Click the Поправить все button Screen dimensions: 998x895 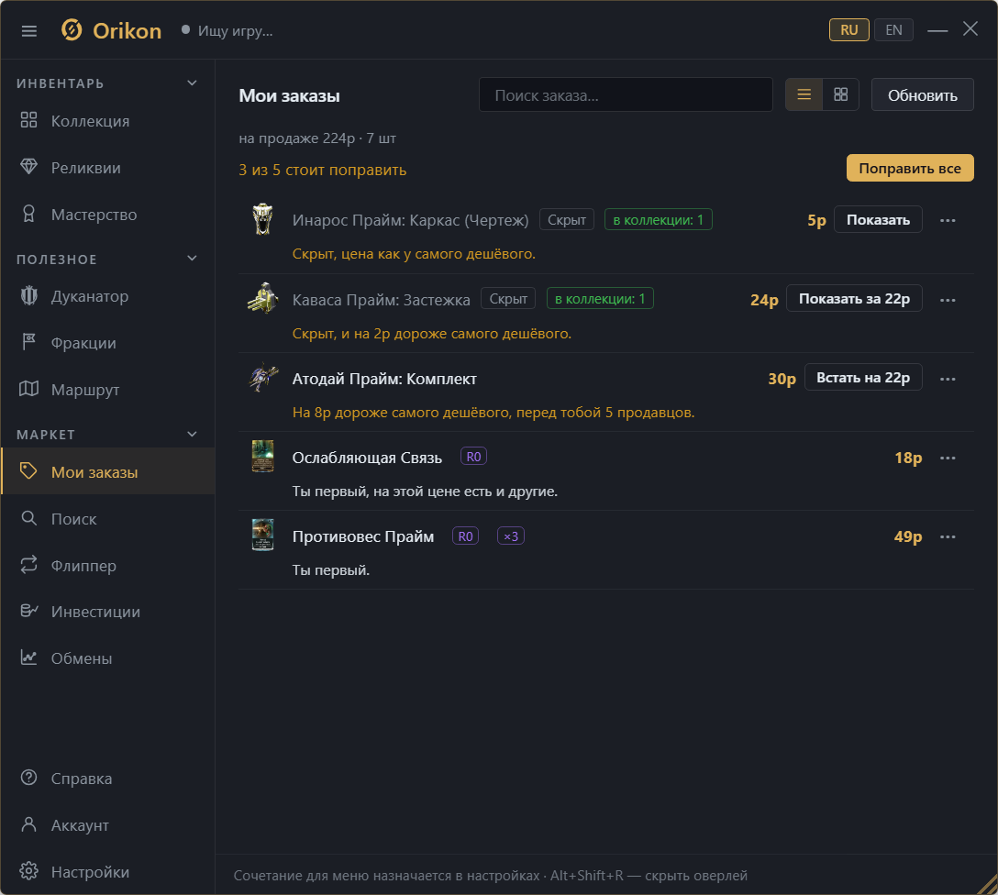coord(910,168)
